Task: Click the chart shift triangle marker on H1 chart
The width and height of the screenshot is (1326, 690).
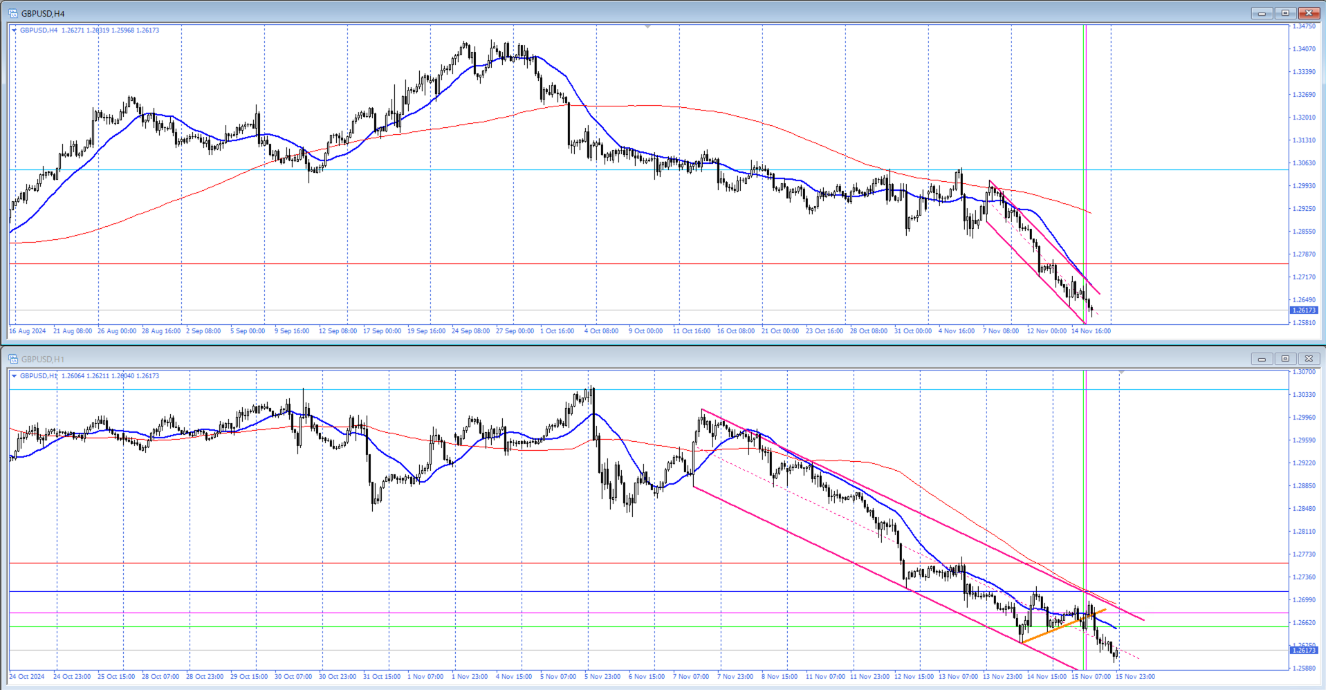Action: [x=1121, y=372]
